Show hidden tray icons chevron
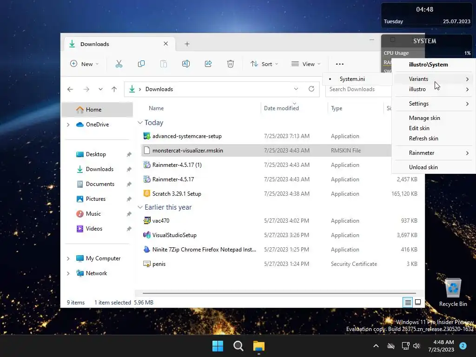This screenshot has width=476, height=357. (x=376, y=346)
